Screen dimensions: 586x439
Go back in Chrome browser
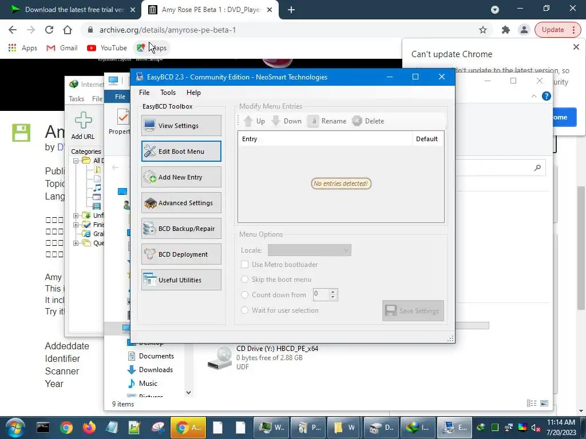pyautogui.click(x=13, y=30)
